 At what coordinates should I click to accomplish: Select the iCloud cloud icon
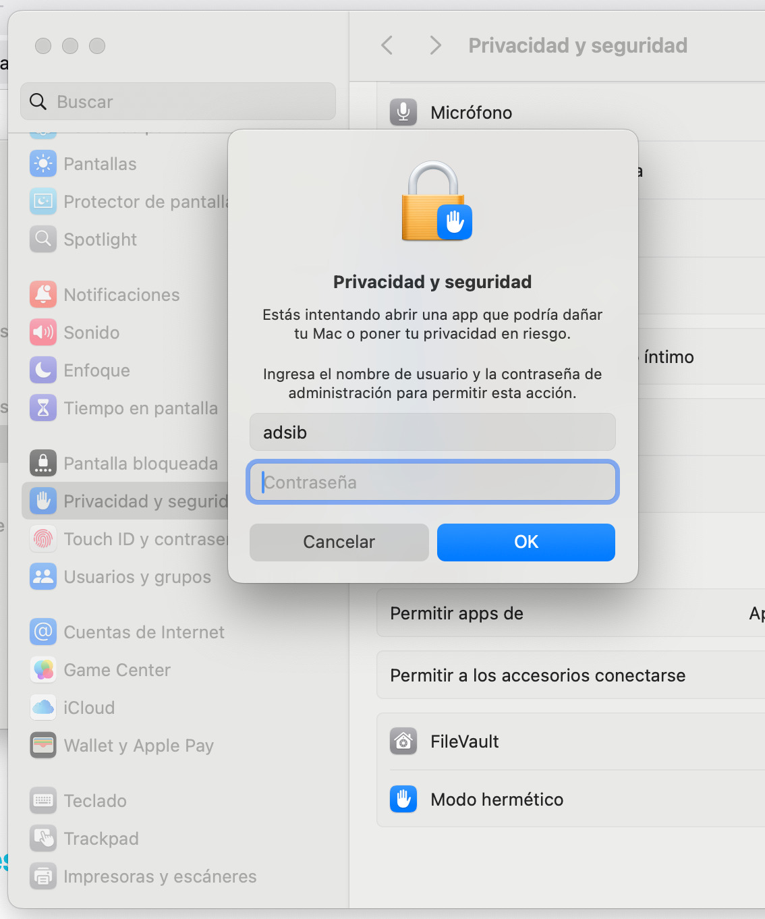(x=43, y=708)
